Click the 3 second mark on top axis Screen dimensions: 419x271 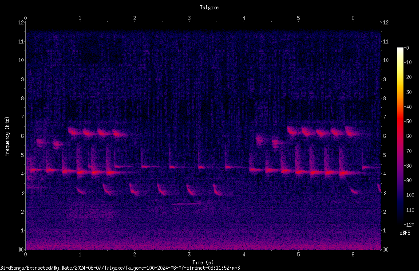[x=189, y=18]
